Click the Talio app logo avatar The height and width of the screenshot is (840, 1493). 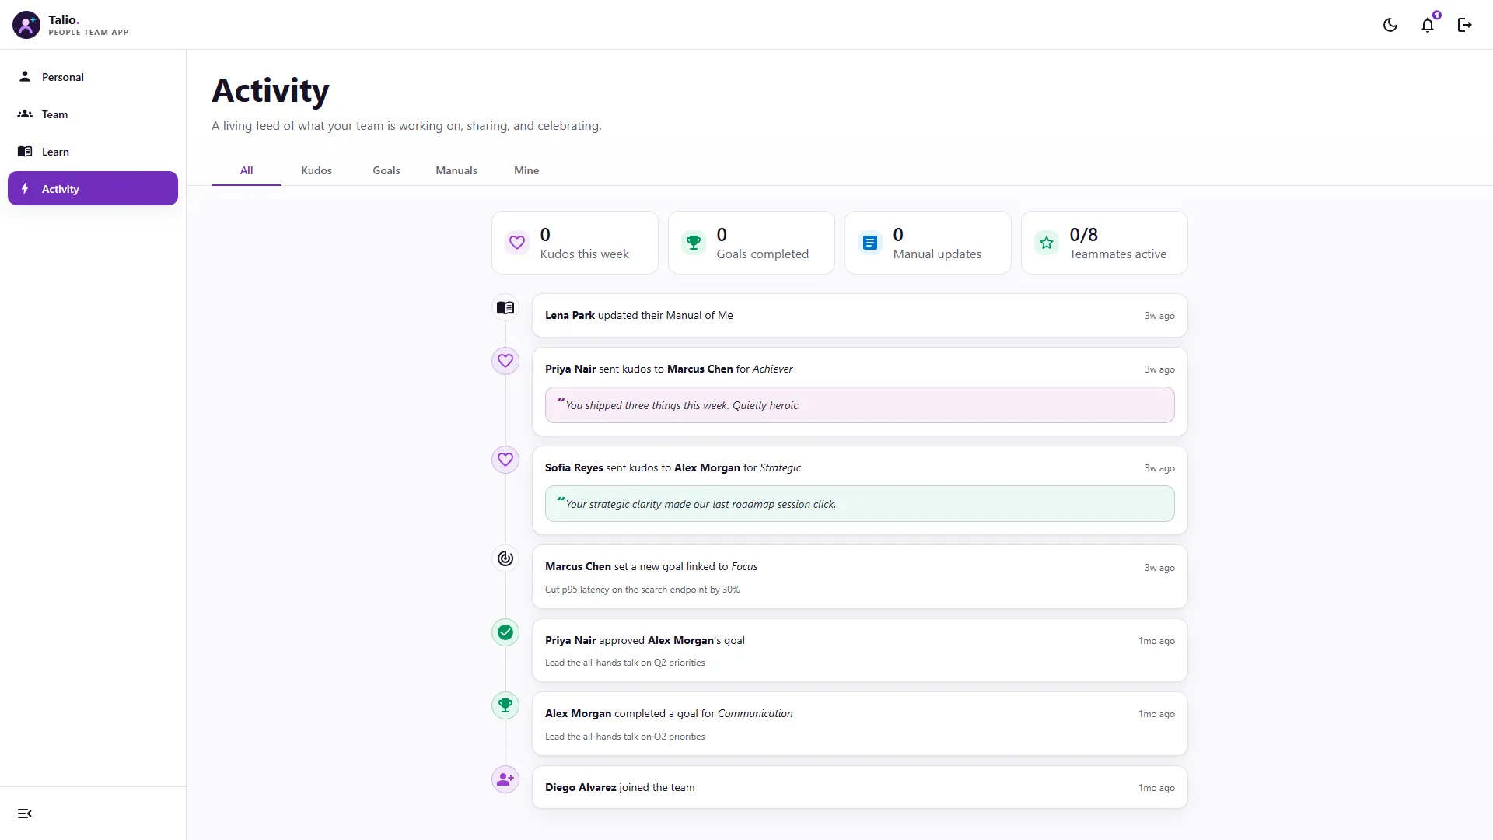26,25
